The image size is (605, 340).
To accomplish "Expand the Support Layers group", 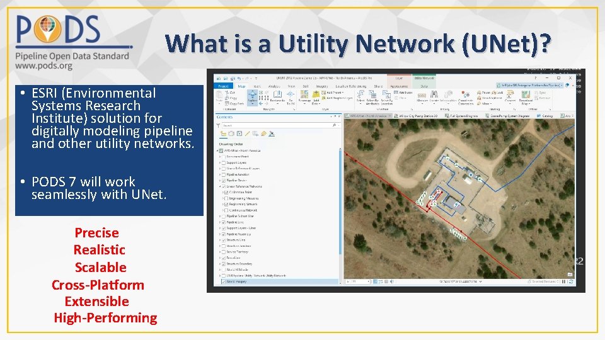I will pos(220,162).
